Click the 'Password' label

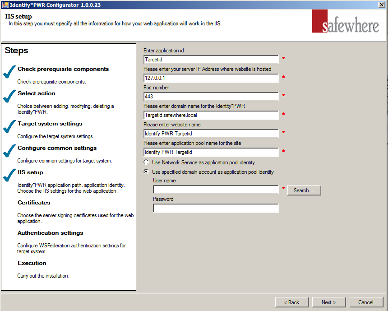point(163,199)
